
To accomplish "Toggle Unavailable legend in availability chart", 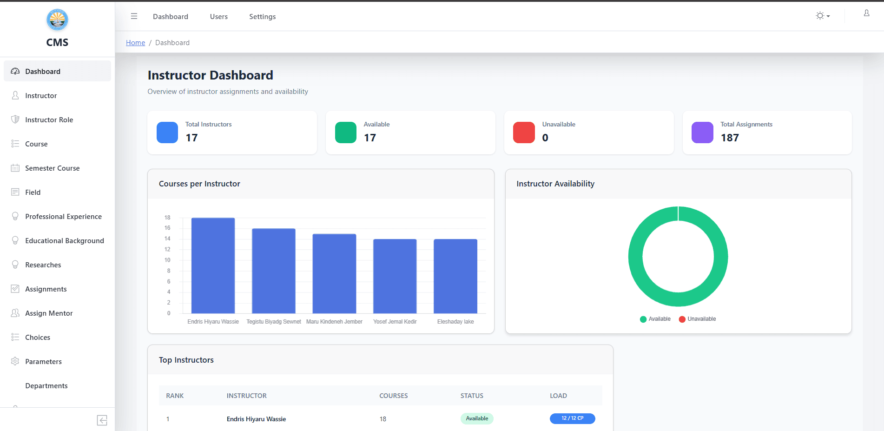I will coord(697,319).
